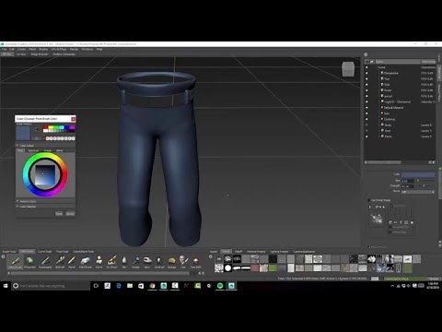
Task: Select the Projection paint tool
Action: pyautogui.click(x=29, y=262)
